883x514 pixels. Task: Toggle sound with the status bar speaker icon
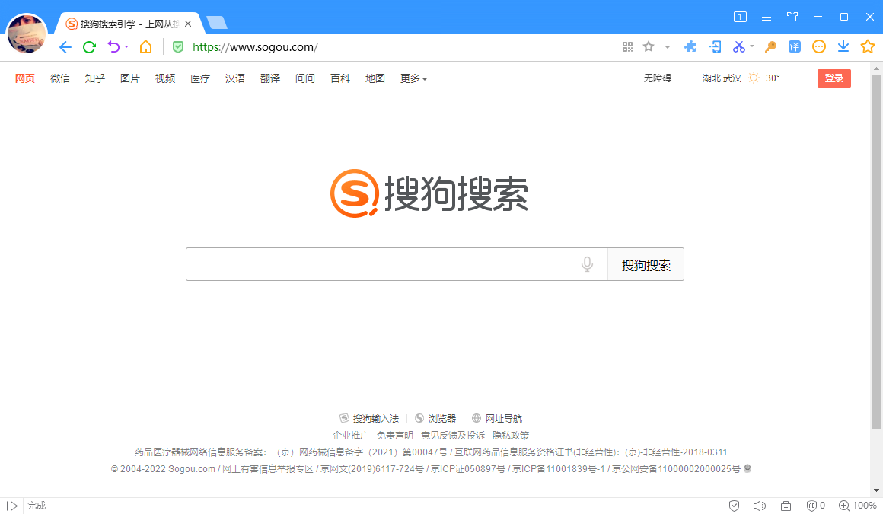point(759,506)
